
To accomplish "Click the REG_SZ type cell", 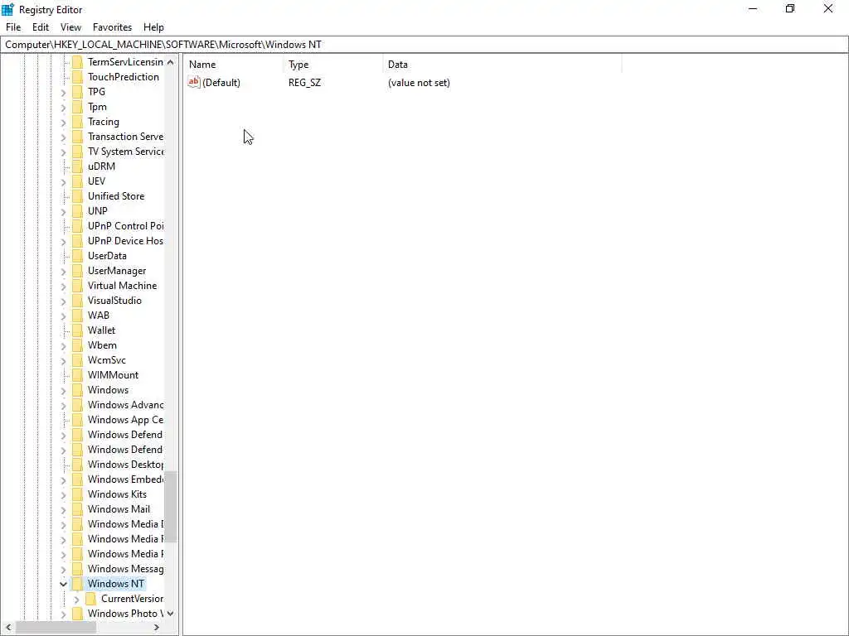I will pyautogui.click(x=305, y=83).
